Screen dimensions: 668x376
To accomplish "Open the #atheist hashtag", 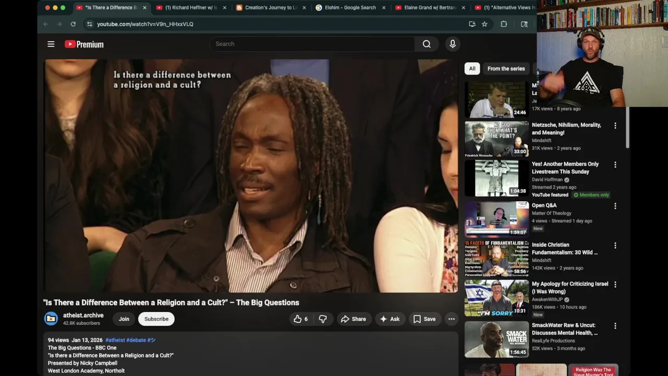I will coord(115,340).
